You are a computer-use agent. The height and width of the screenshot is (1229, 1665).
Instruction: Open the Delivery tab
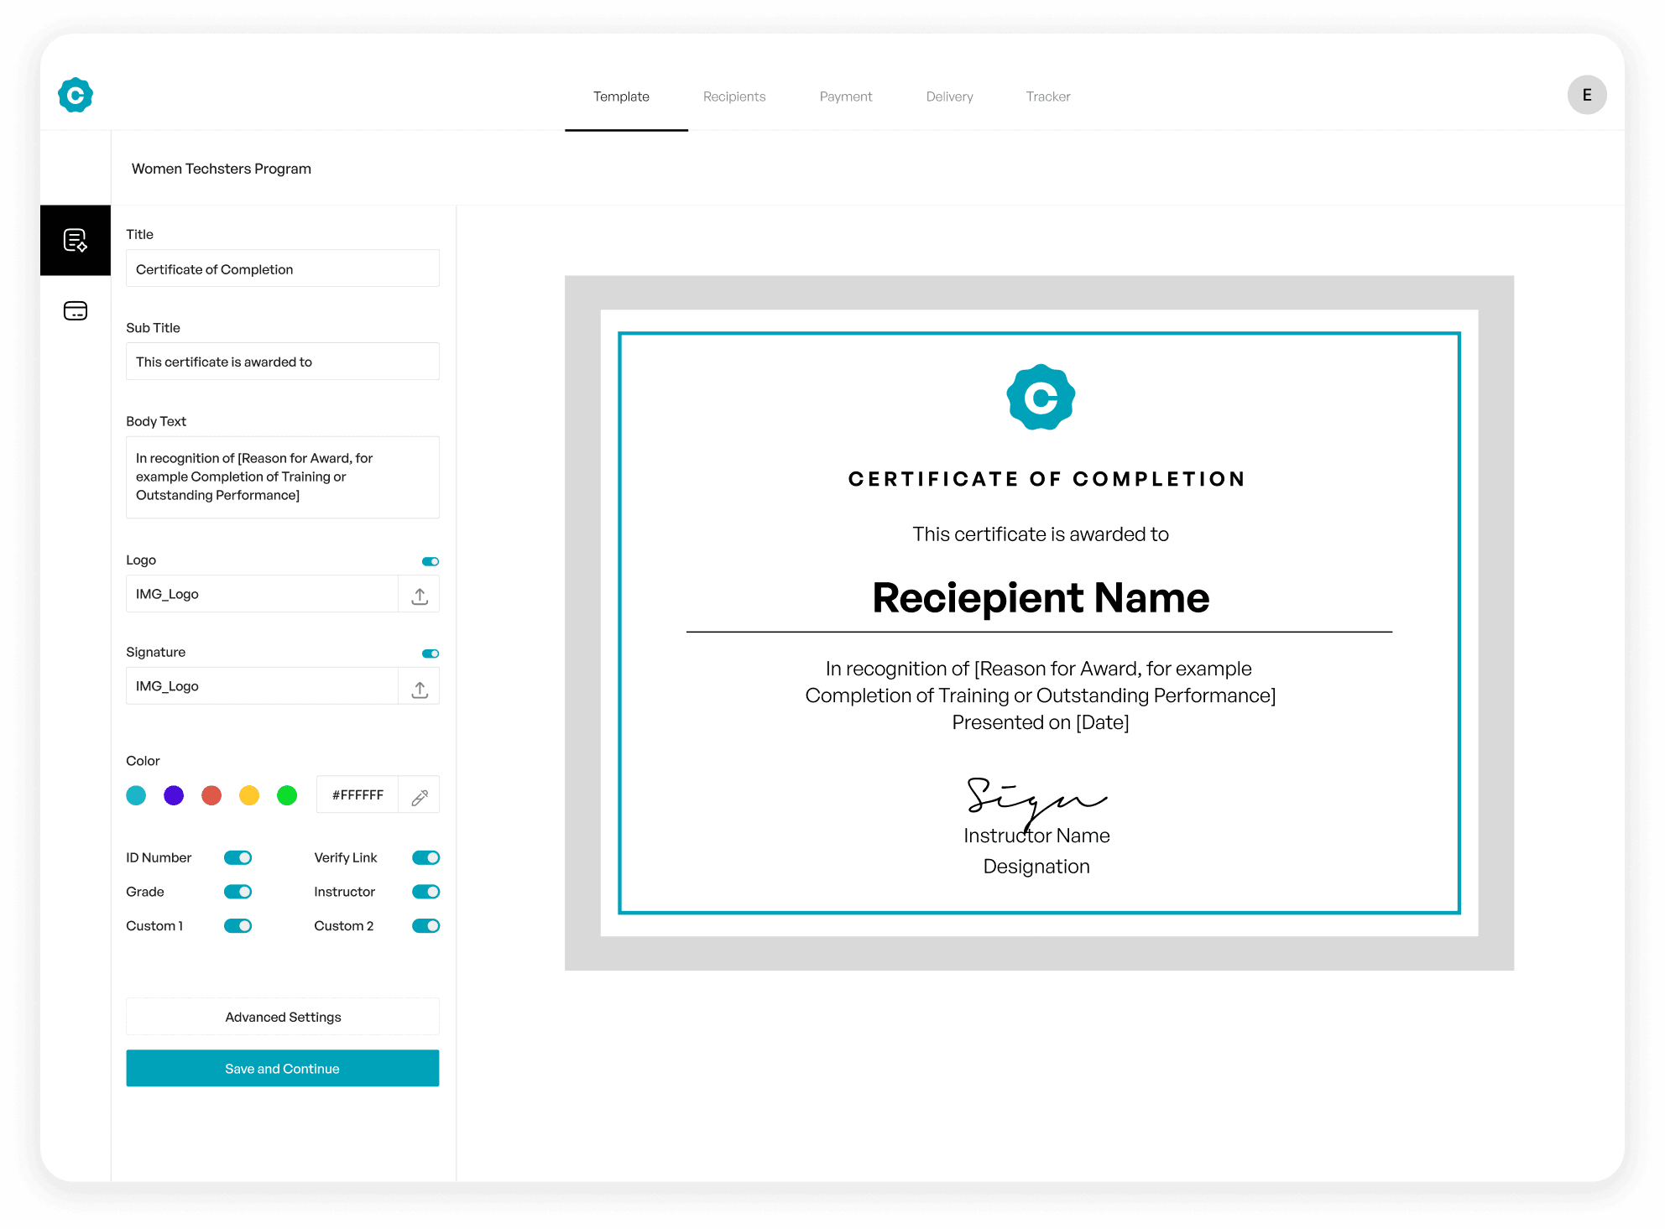click(x=948, y=96)
